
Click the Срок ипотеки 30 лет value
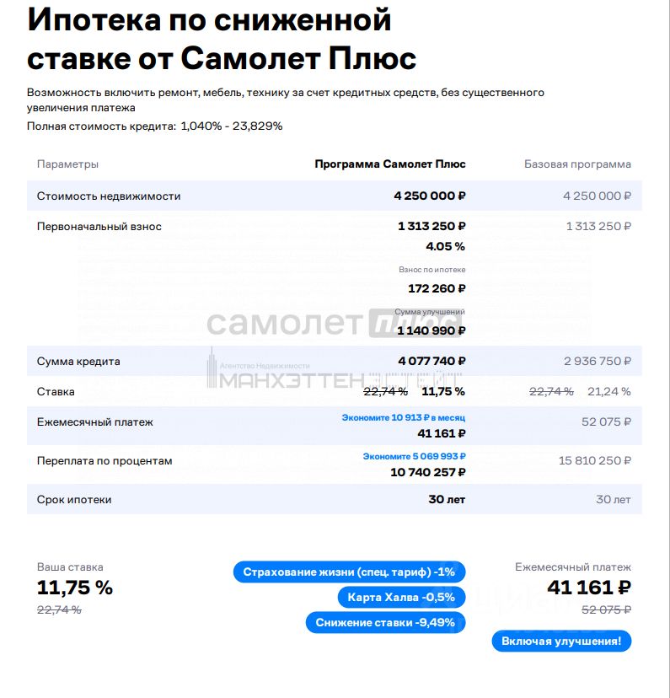coord(447,499)
